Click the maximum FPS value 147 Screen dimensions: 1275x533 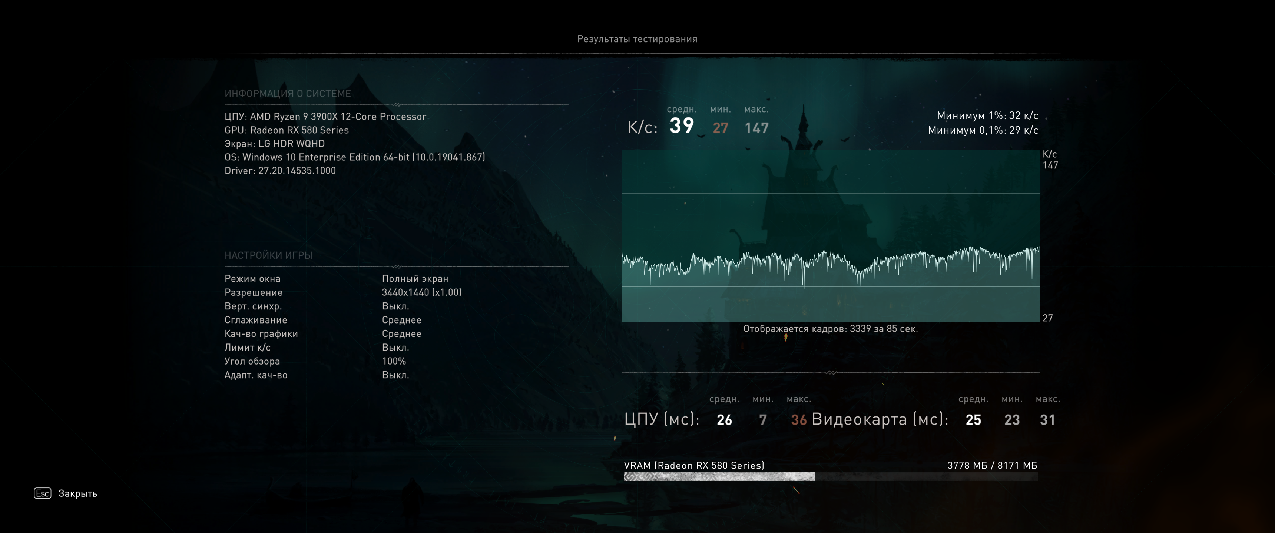click(756, 128)
